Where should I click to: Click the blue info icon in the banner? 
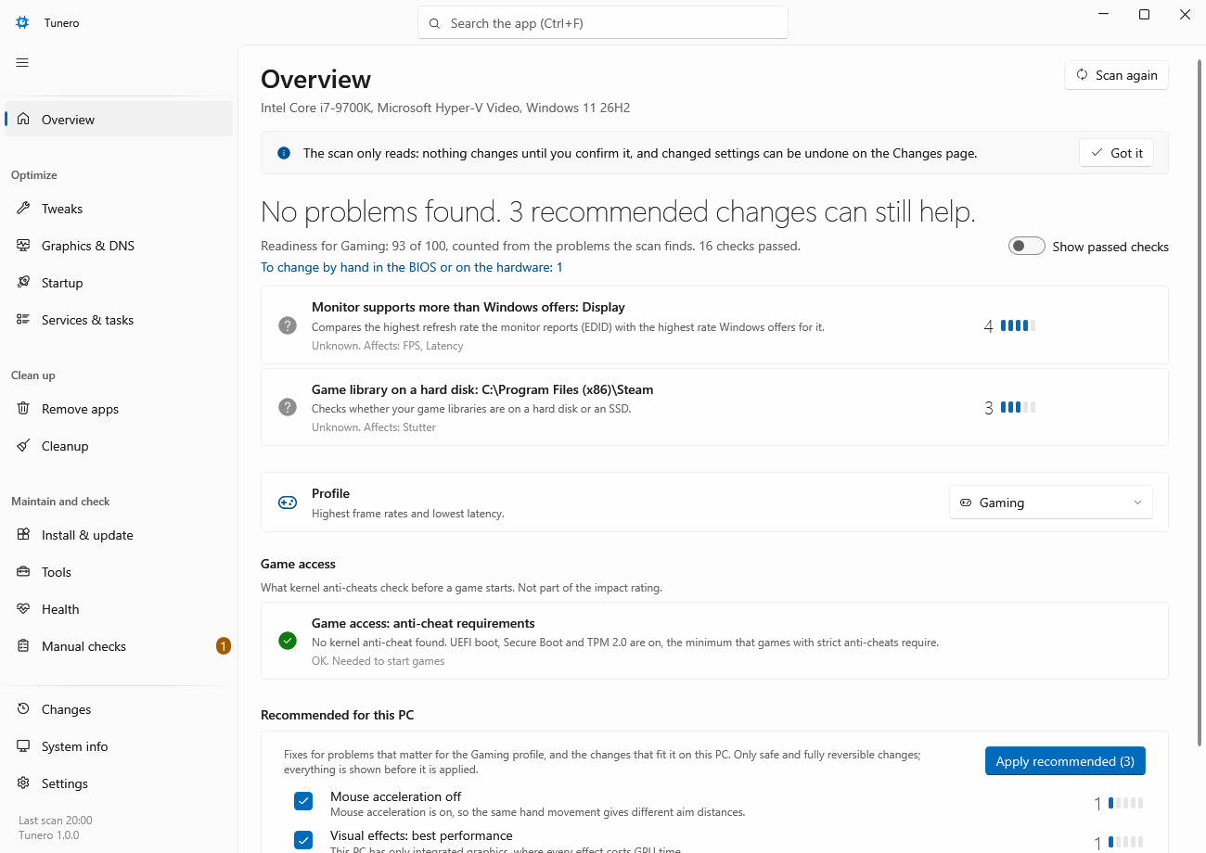284,153
